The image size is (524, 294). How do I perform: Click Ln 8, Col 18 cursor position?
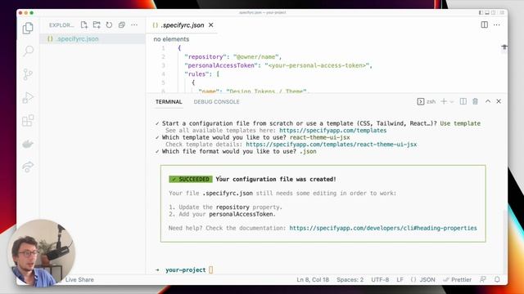click(x=313, y=279)
